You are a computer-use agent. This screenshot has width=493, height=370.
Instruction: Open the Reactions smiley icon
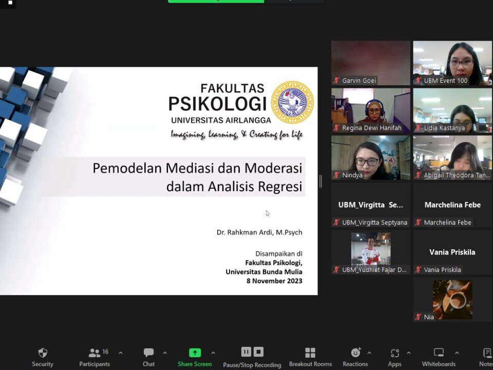355,353
